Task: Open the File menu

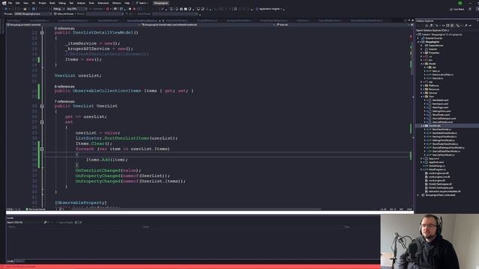Action: tap(10, 3)
